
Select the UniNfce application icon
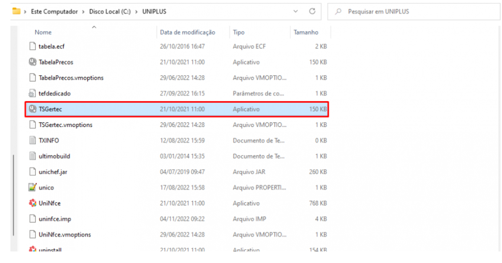coord(33,203)
